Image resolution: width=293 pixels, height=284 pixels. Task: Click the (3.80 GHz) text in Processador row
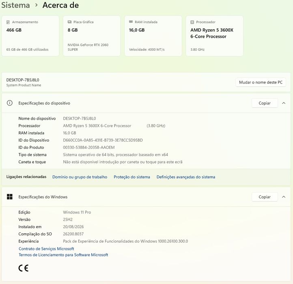tap(156, 126)
